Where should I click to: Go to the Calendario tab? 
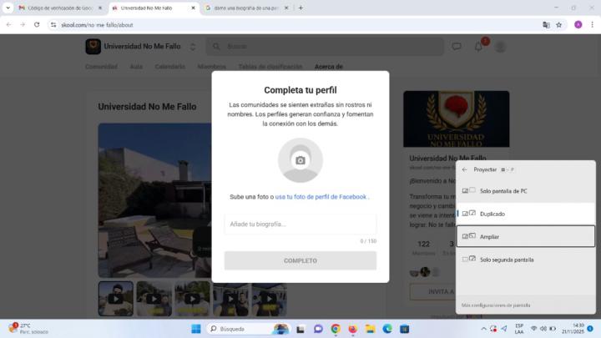click(169, 67)
